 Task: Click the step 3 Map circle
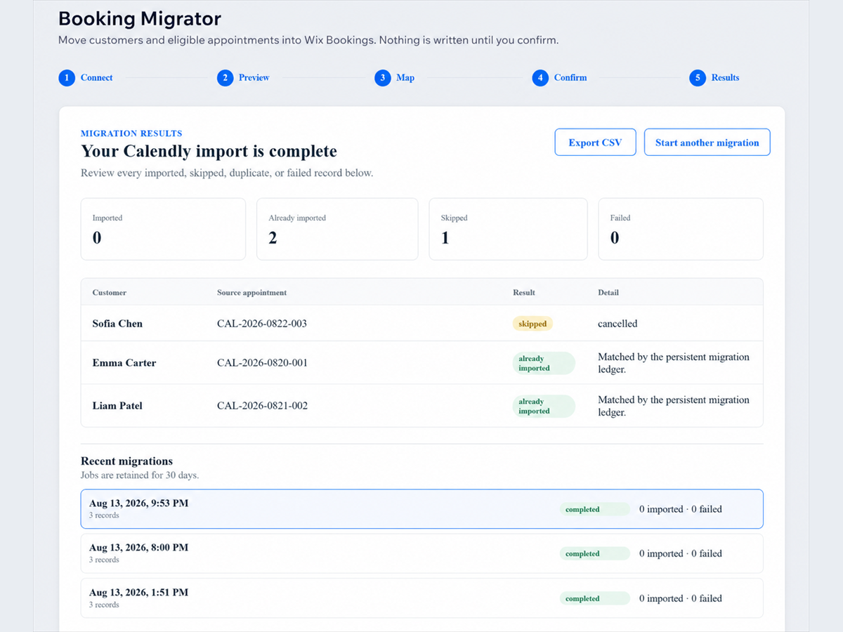tap(382, 78)
